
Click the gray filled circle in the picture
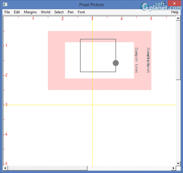(x=116, y=63)
